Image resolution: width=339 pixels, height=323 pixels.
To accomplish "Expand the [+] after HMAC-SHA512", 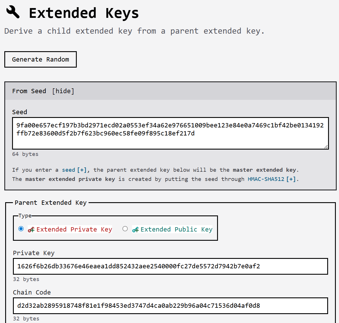I will (291, 179).
